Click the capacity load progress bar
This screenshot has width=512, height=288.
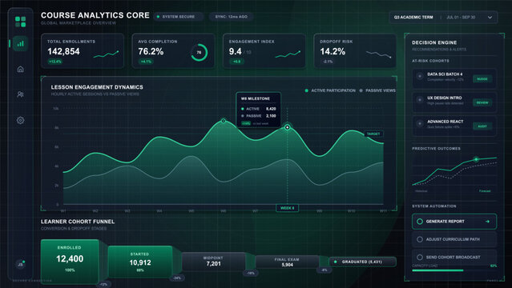454,270
